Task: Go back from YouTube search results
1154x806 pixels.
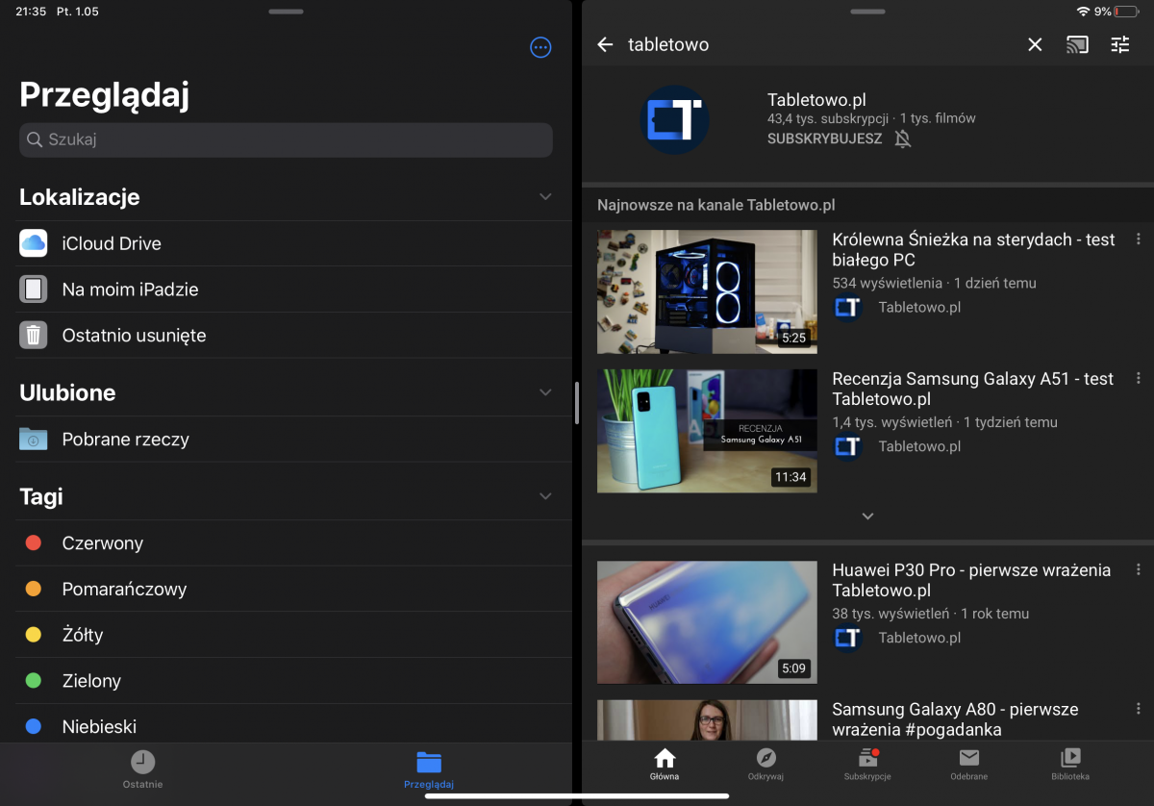Action: click(x=605, y=44)
